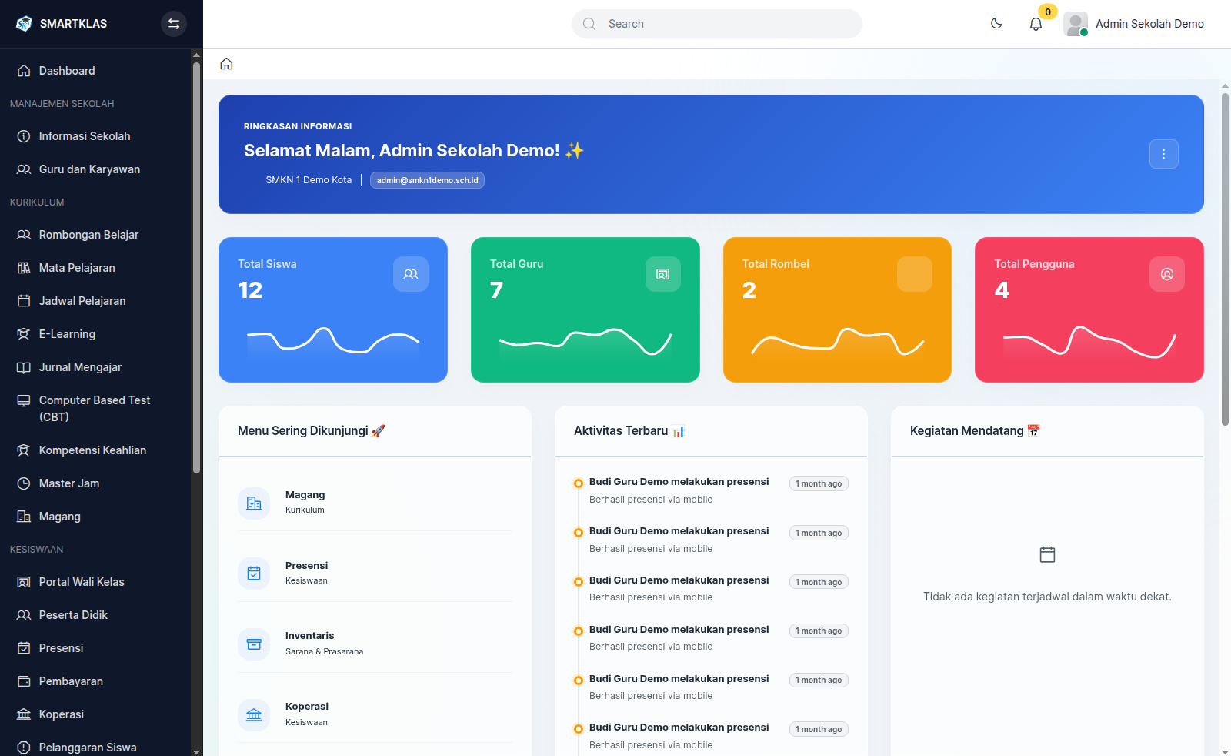Click the icon tile on Total Rombel card
This screenshot has height=756, width=1231.
pyautogui.click(x=915, y=274)
